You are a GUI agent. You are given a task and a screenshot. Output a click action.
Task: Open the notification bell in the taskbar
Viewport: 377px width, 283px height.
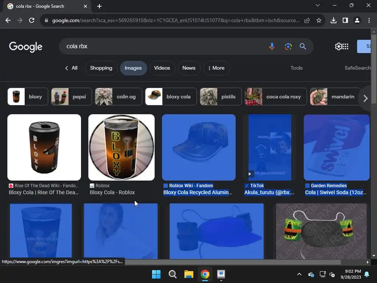367,274
